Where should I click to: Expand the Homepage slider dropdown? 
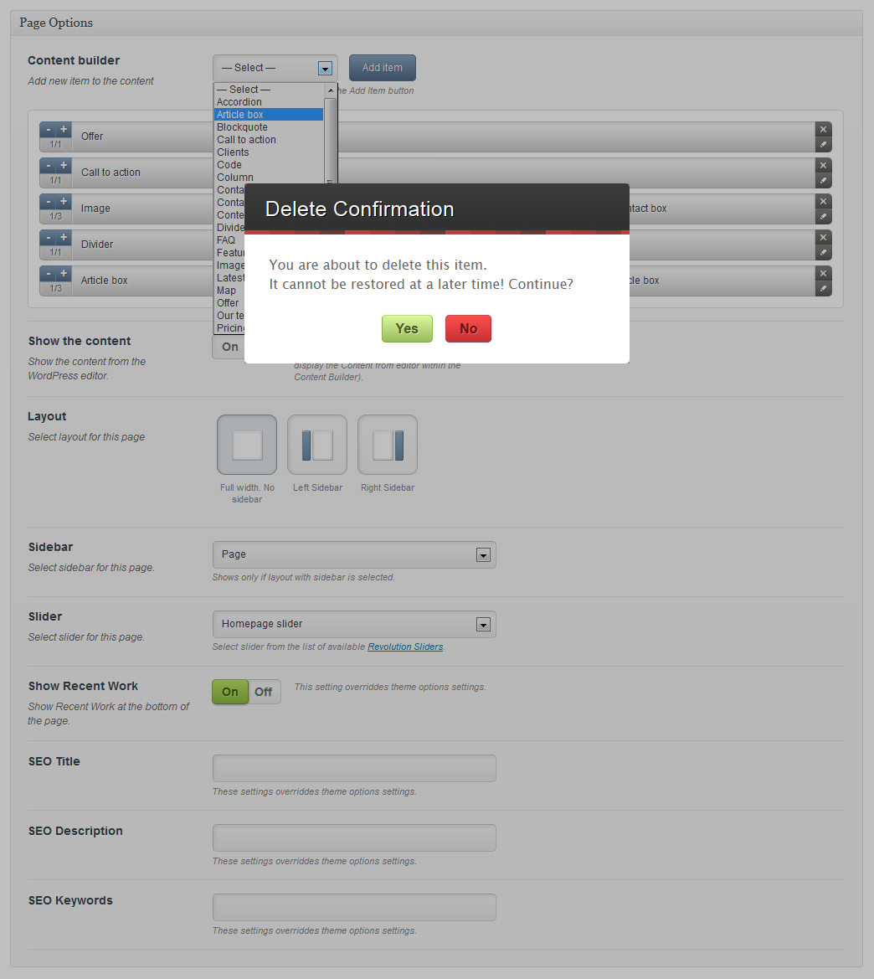[x=354, y=624]
